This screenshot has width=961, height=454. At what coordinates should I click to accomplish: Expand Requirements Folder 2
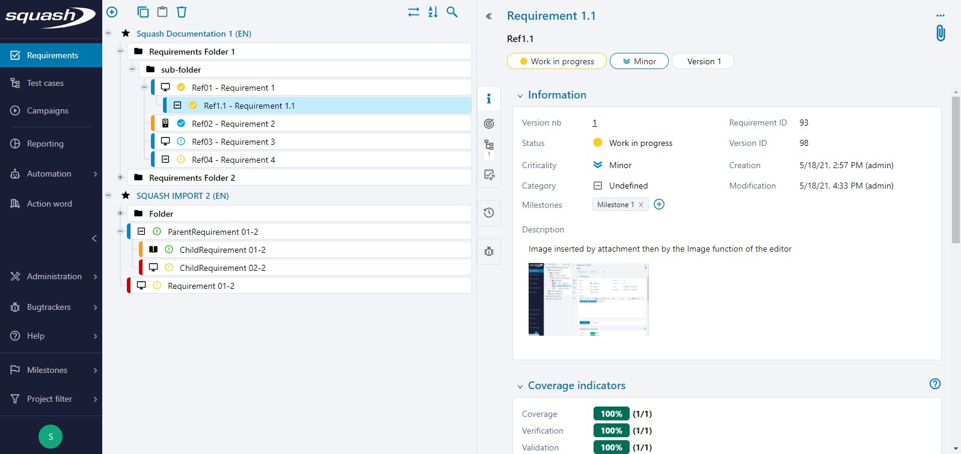[x=120, y=178]
